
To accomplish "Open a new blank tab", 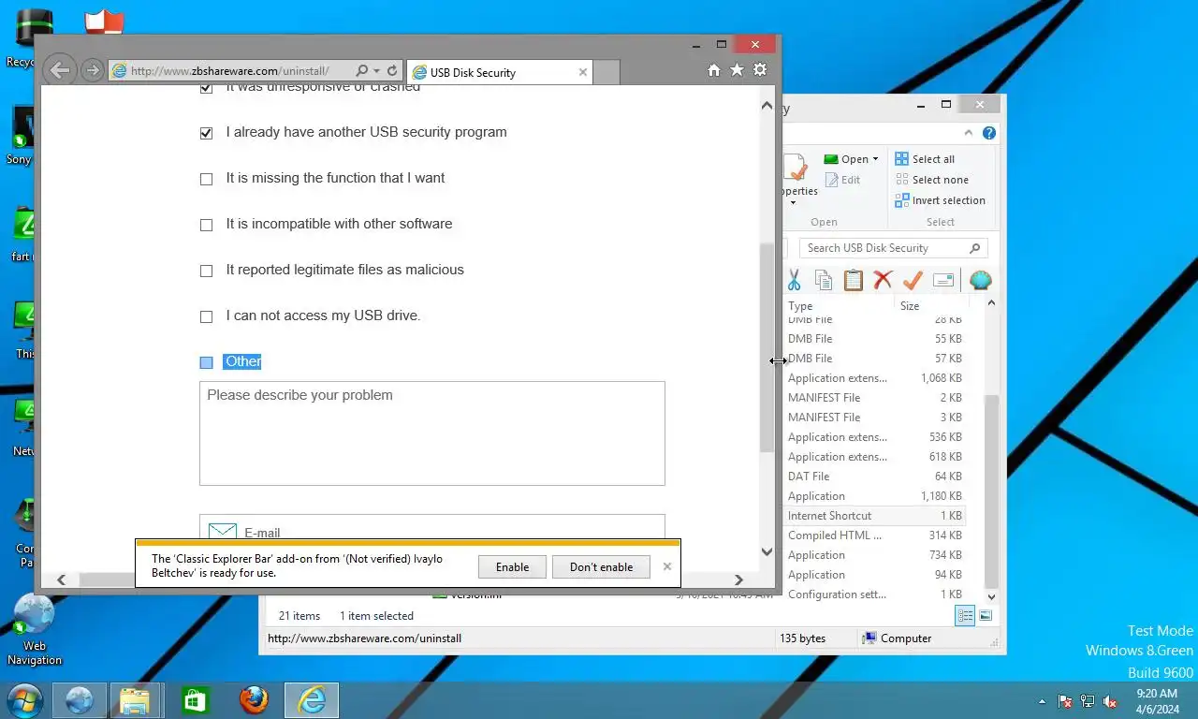I will click(x=606, y=72).
